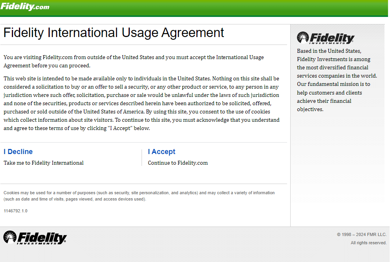Click the INVESTMENTS text under the footer logo
Viewport: 390px width, 262px height.
click(37, 243)
